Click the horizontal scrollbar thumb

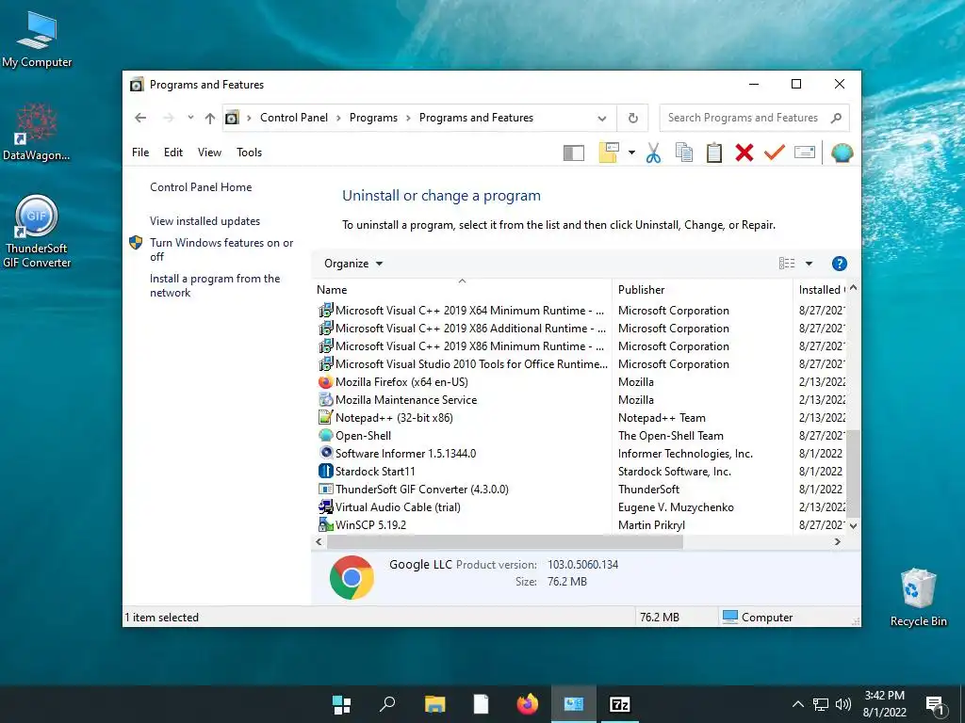505,541
